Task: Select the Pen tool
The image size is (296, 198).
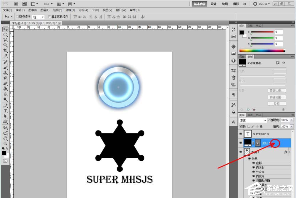Action: click(5, 105)
